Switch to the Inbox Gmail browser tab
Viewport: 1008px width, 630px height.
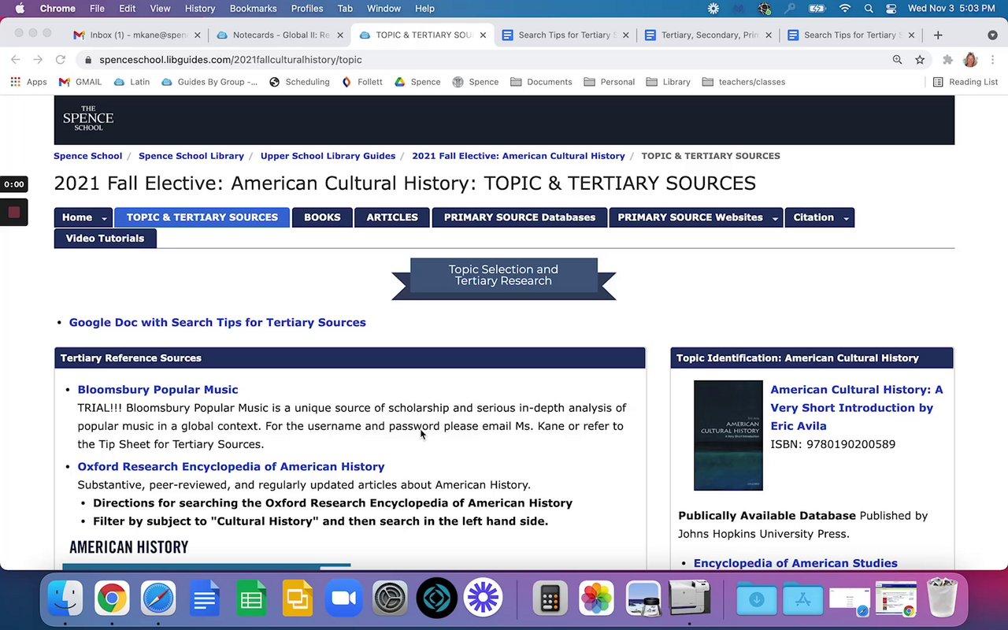138,35
